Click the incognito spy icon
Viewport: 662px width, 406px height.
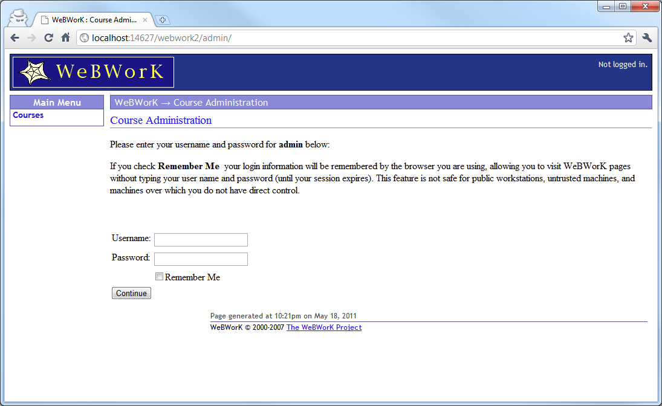[x=18, y=18]
